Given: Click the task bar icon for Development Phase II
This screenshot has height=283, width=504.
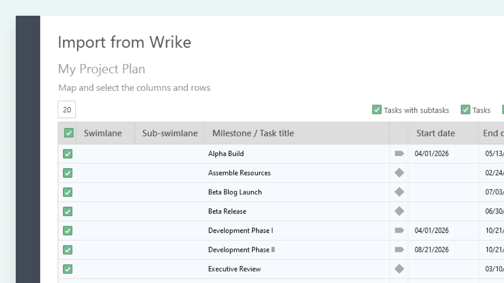Looking at the screenshot, I should coord(399,250).
